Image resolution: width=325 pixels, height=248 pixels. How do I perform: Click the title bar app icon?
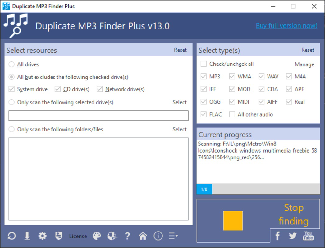6,6
